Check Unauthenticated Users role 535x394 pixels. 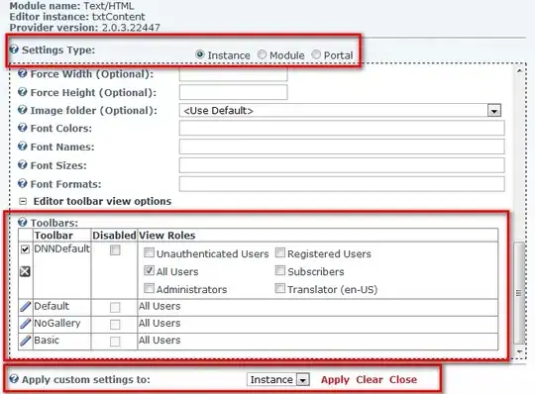tap(149, 252)
